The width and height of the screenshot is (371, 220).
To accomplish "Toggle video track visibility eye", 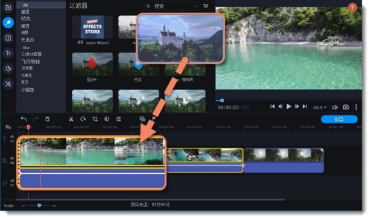I will 12,158.
